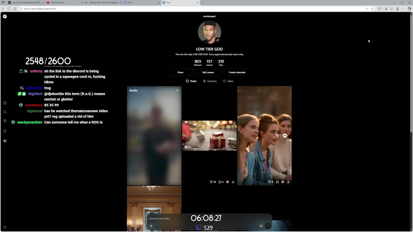Click the bigversal username in chat

pos(35,111)
